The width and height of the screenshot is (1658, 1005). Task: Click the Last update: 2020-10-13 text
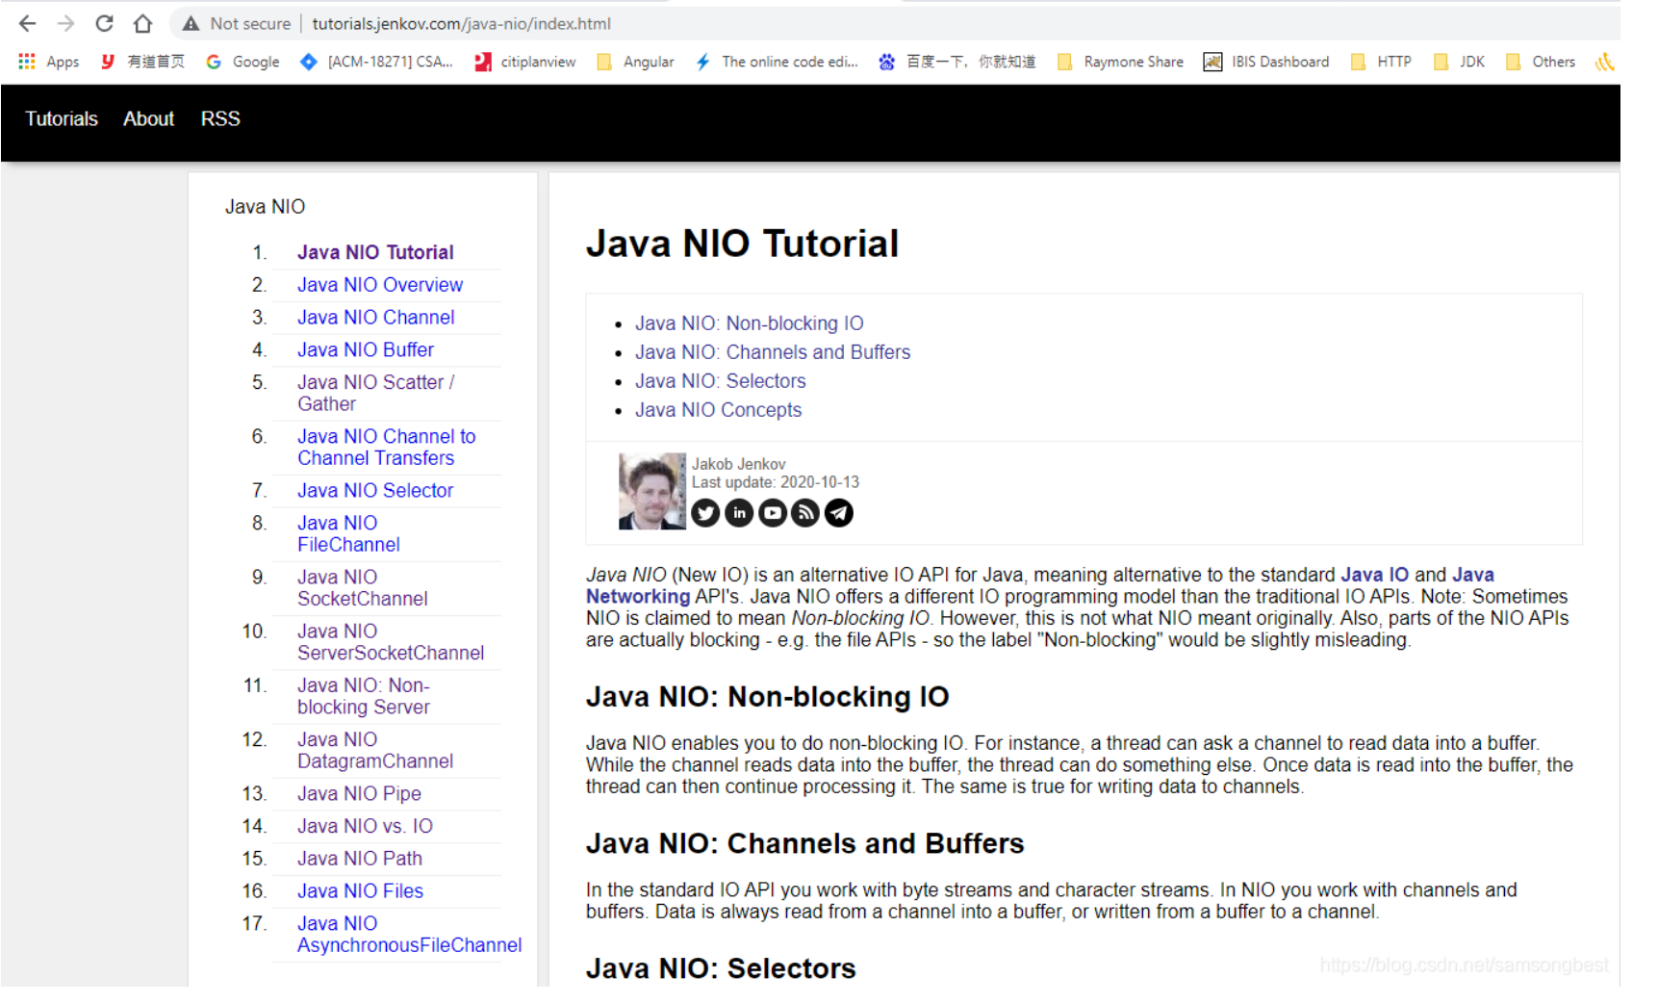(x=776, y=482)
